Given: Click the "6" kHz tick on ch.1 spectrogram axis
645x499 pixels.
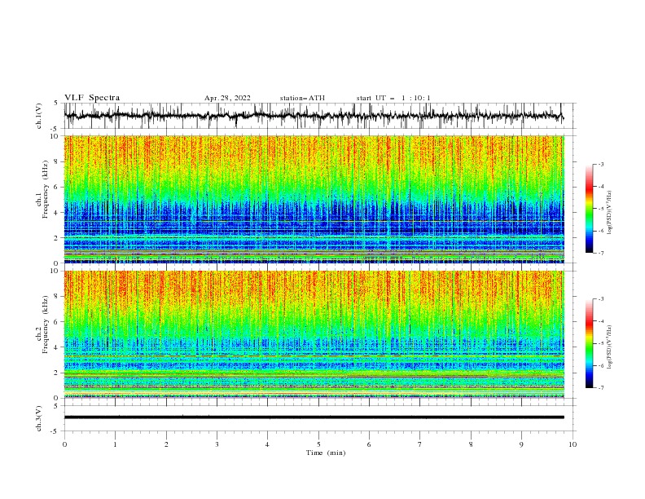Looking at the screenshot, I should tap(56, 187).
